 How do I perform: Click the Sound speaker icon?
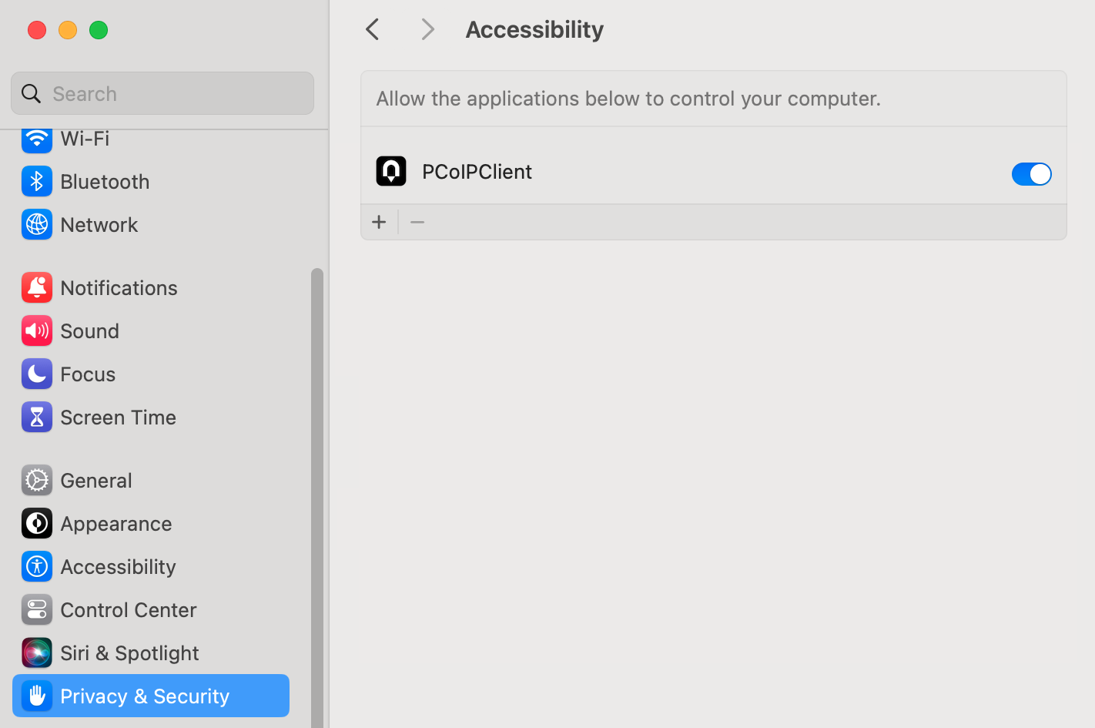36,331
